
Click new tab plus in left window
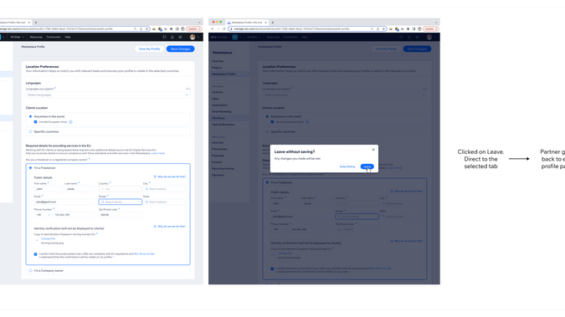point(36,23)
